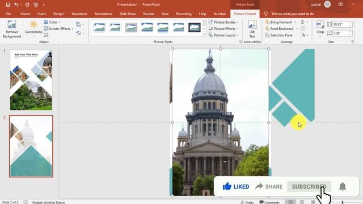
Task: Switch to the View tab
Action: pos(165,14)
